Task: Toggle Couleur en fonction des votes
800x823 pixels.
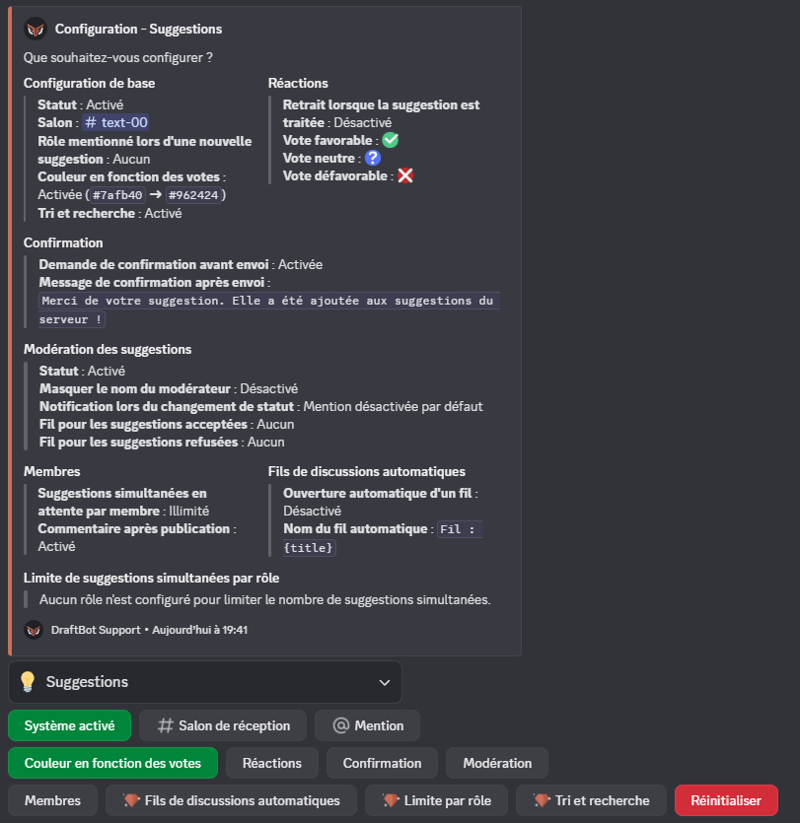Action: point(112,763)
